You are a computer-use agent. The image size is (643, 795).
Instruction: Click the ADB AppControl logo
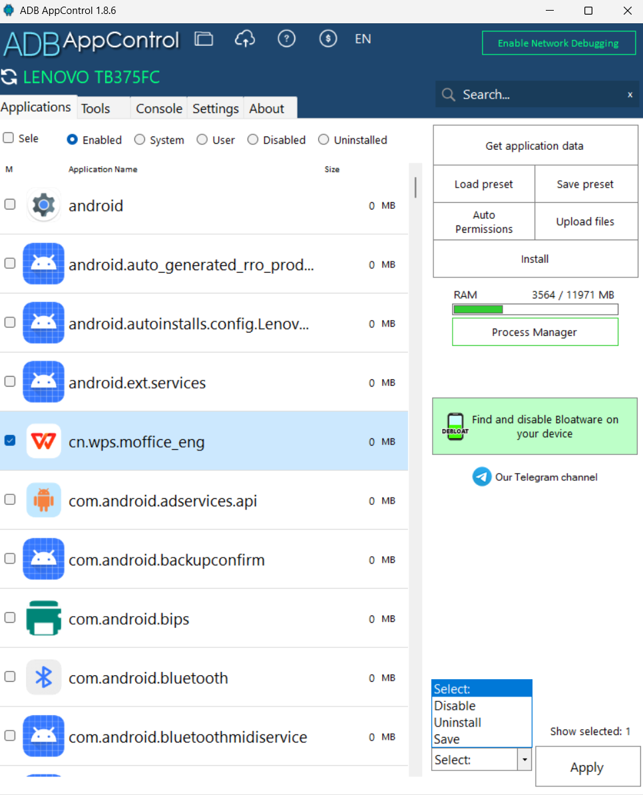coord(91,43)
